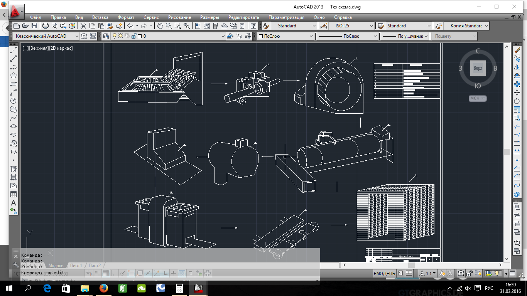Expand the Undo history dropdown arrow
527x296 pixels.
point(137,26)
